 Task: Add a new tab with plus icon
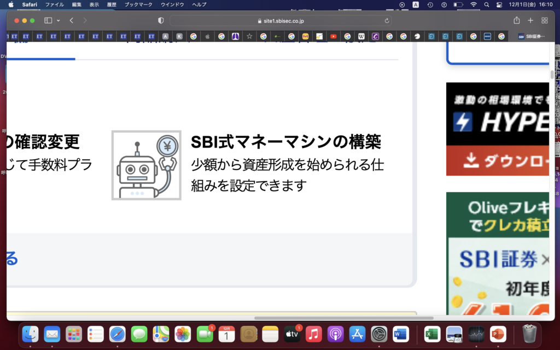pyautogui.click(x=530, y=20)
